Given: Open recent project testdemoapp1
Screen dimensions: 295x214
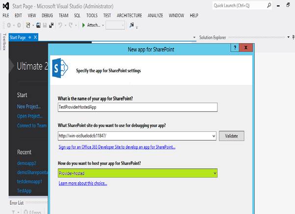Looking at the screenshot, I should [x=29, y=182].
